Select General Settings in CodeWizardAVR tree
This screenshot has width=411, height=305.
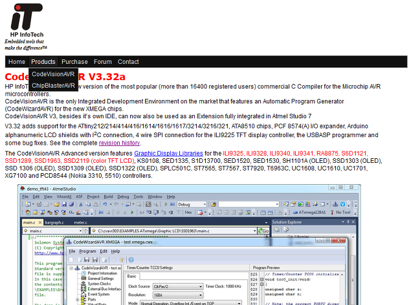click(101, 279)
